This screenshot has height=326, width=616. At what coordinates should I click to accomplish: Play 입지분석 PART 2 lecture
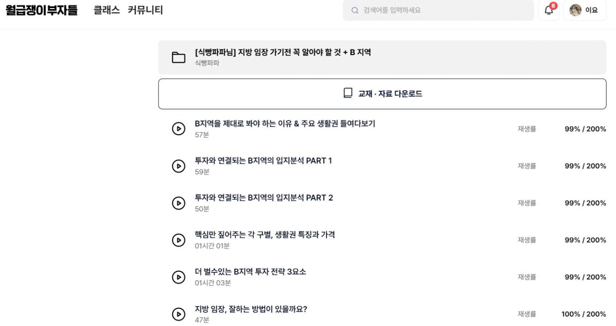tap(179, 203)
